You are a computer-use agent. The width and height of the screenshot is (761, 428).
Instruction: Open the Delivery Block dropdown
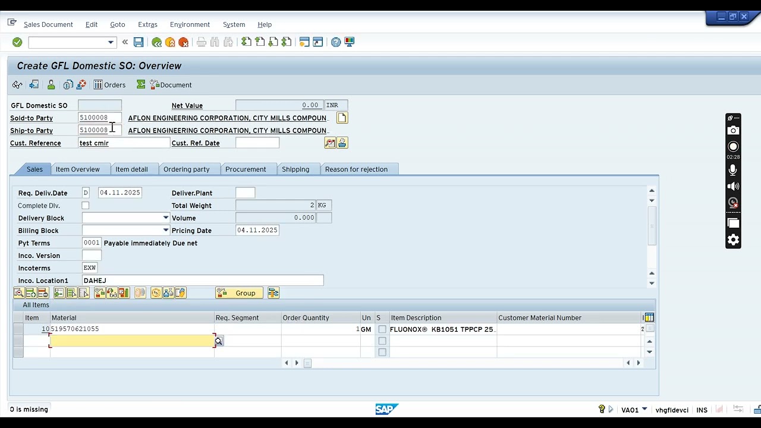click(166, 218)
